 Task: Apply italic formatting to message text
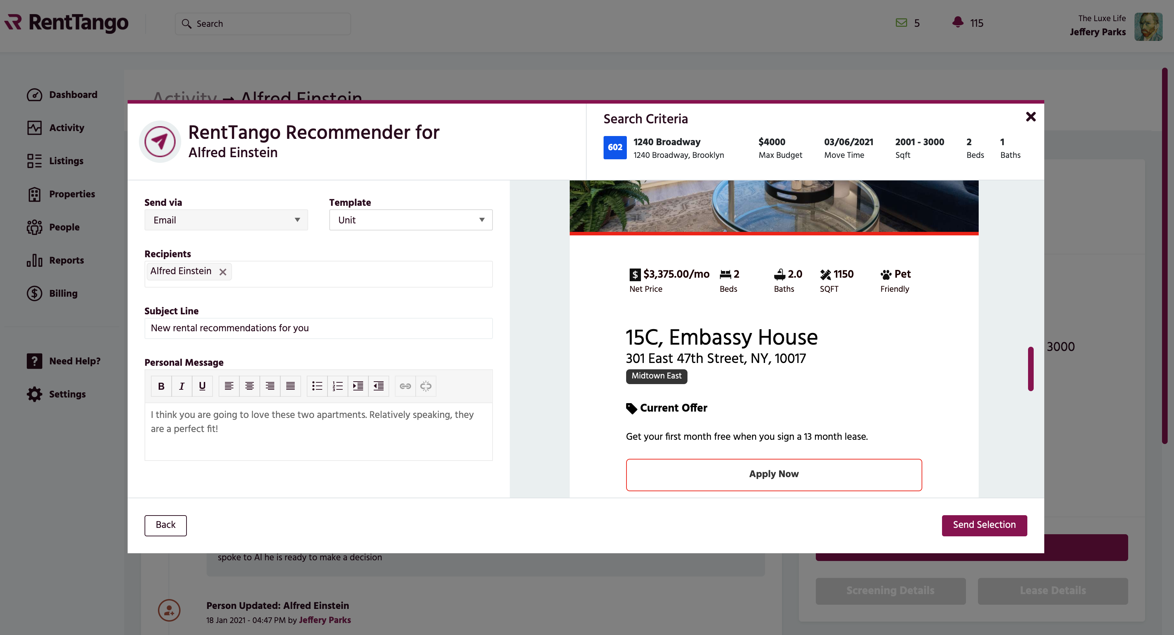click(181, 386)
